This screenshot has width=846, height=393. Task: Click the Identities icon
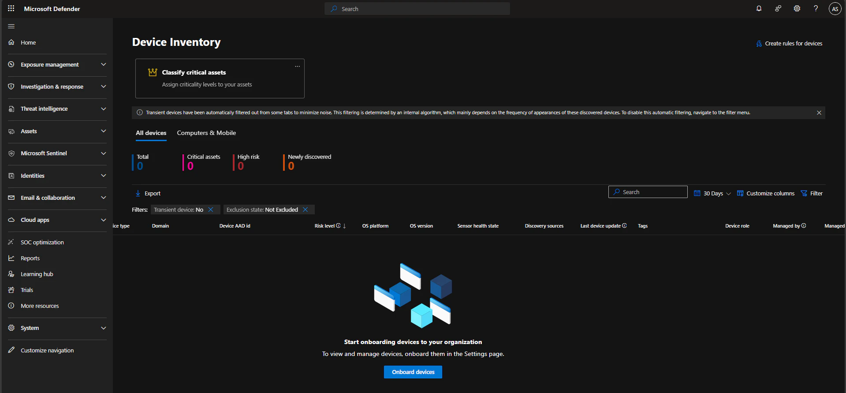[x=11, y=176]
